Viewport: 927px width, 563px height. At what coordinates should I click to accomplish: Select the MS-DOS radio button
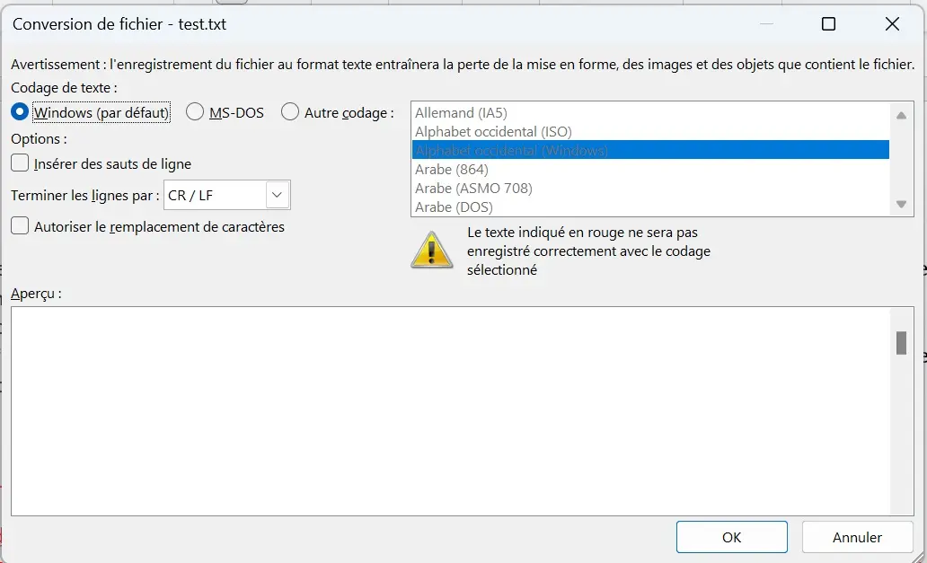coord(193,112)
